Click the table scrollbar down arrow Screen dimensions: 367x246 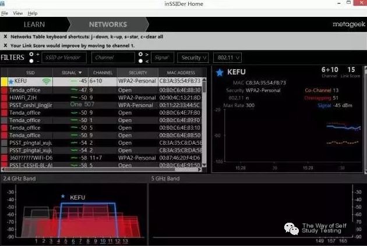point(204,165)
